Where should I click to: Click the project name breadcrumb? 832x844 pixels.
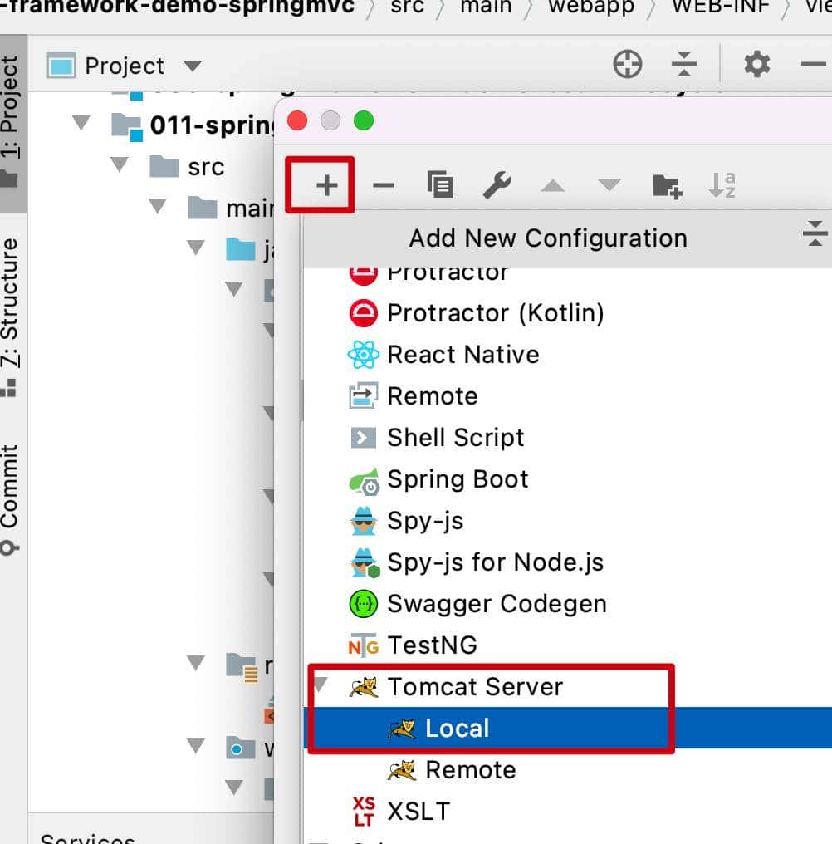point(177,7)
